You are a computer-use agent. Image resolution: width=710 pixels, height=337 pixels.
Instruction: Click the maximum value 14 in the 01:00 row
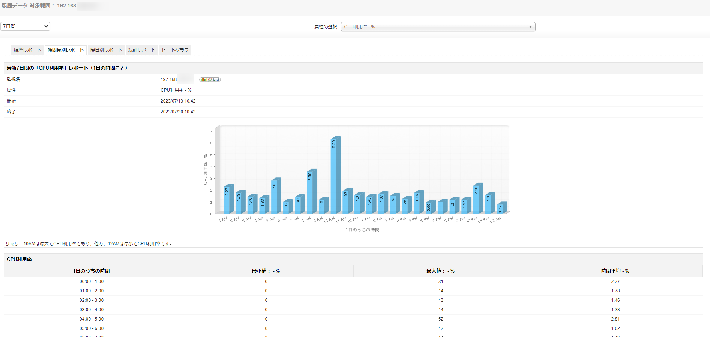point(441,291)
